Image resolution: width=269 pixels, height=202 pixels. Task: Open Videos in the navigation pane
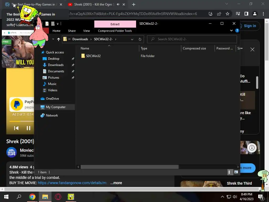point(53,90)
